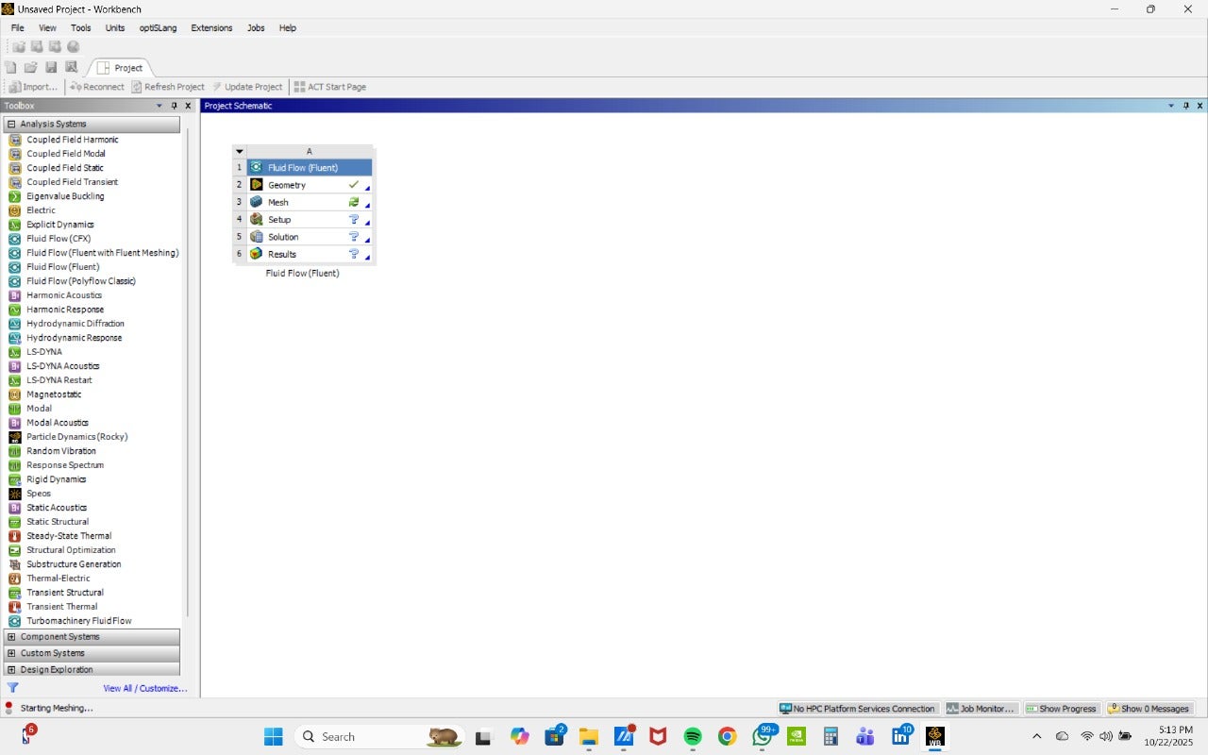This screenshot has width=1208, height=755.
Task: Click the Windows Start button
Action: [274, 736]
